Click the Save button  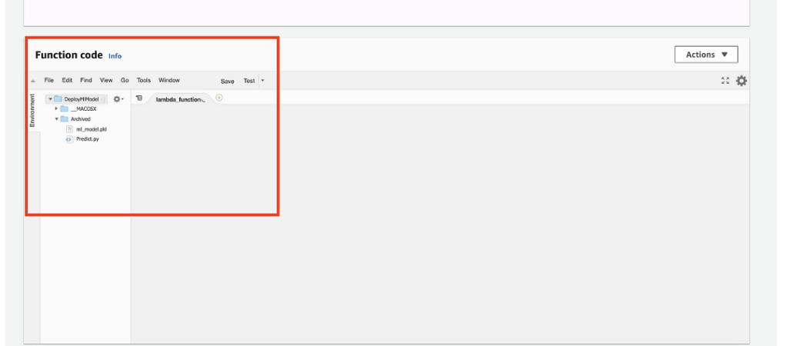(228, 81)
